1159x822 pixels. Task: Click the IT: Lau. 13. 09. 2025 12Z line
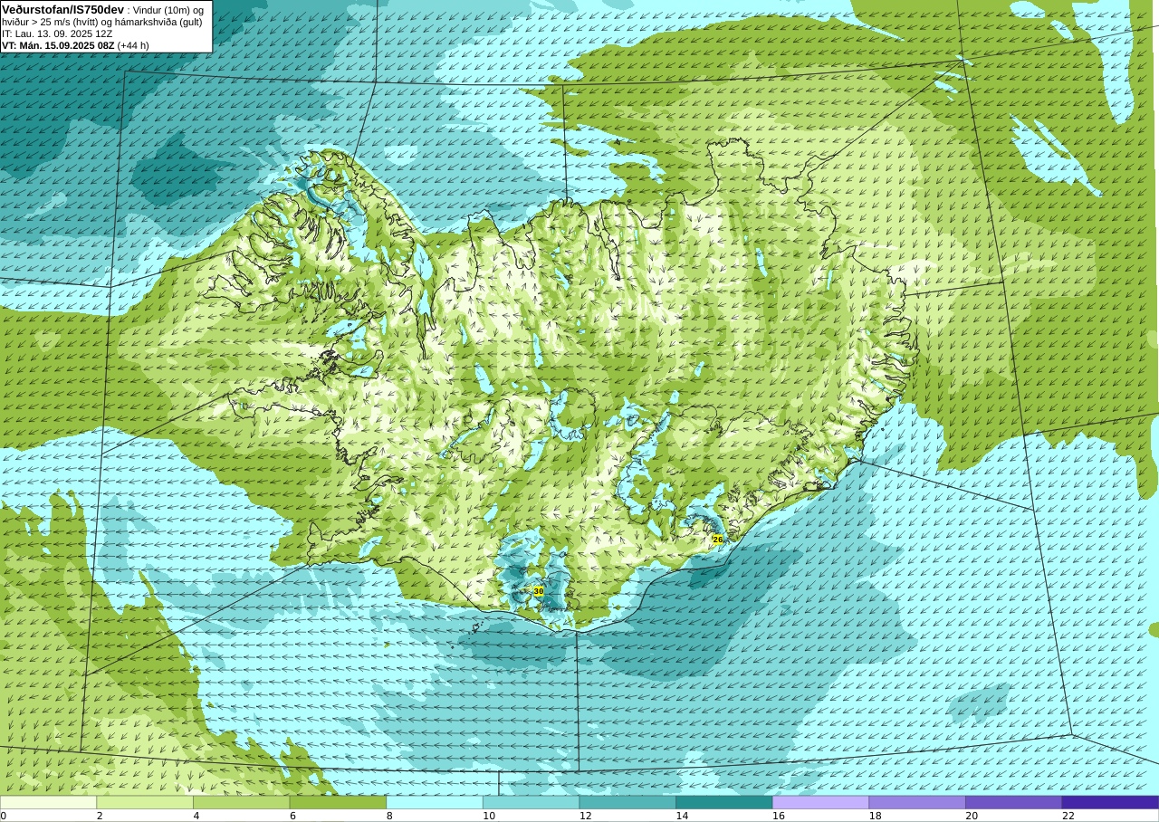(57, 33)
